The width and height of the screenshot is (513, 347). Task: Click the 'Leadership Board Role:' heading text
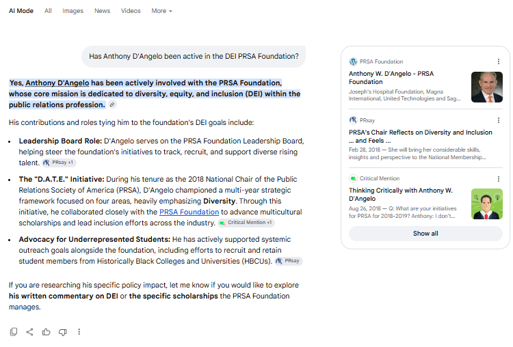point(60,141)
